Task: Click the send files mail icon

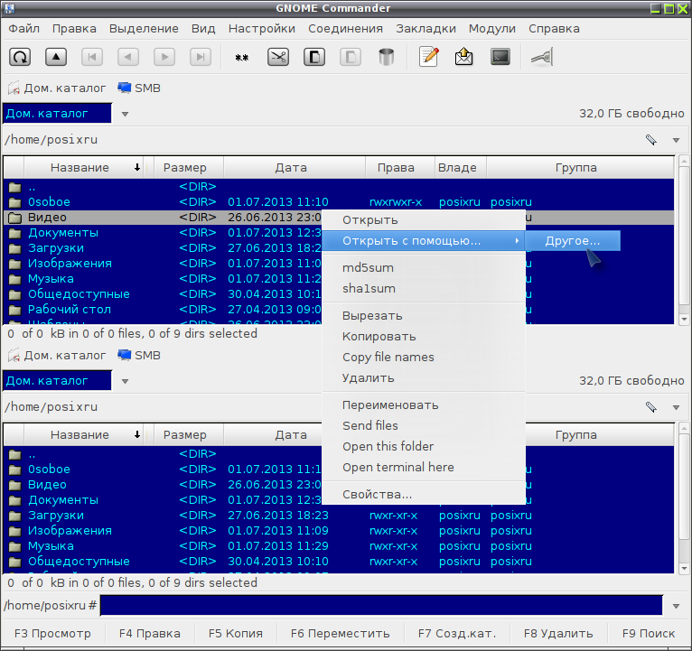Action: pyautogui.click(x=463, y=57)
